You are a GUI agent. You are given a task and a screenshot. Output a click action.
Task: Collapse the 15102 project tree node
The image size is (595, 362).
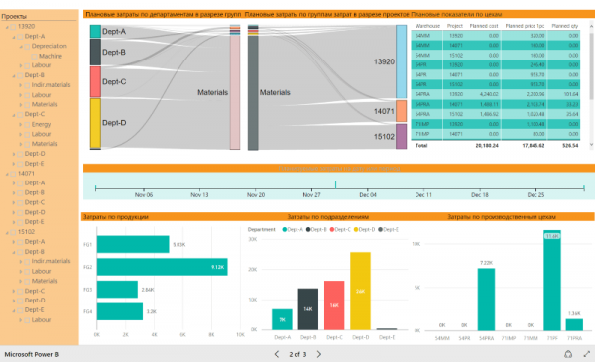click(x=7, y=232)
